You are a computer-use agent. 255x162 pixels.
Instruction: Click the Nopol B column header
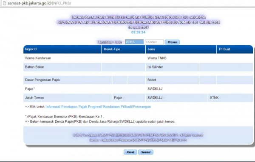(62, 49)
